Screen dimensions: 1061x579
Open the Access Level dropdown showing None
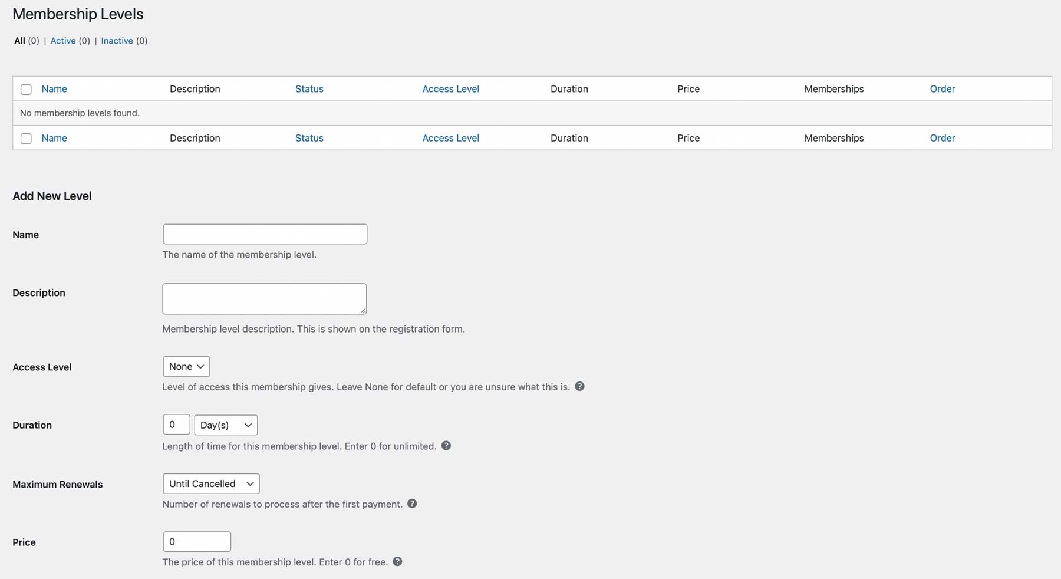[186, 366]
